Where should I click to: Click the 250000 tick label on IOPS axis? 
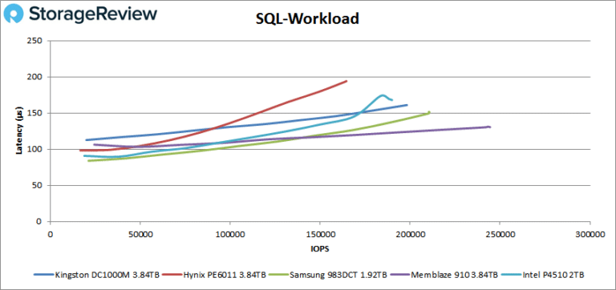tap(500, 235)
